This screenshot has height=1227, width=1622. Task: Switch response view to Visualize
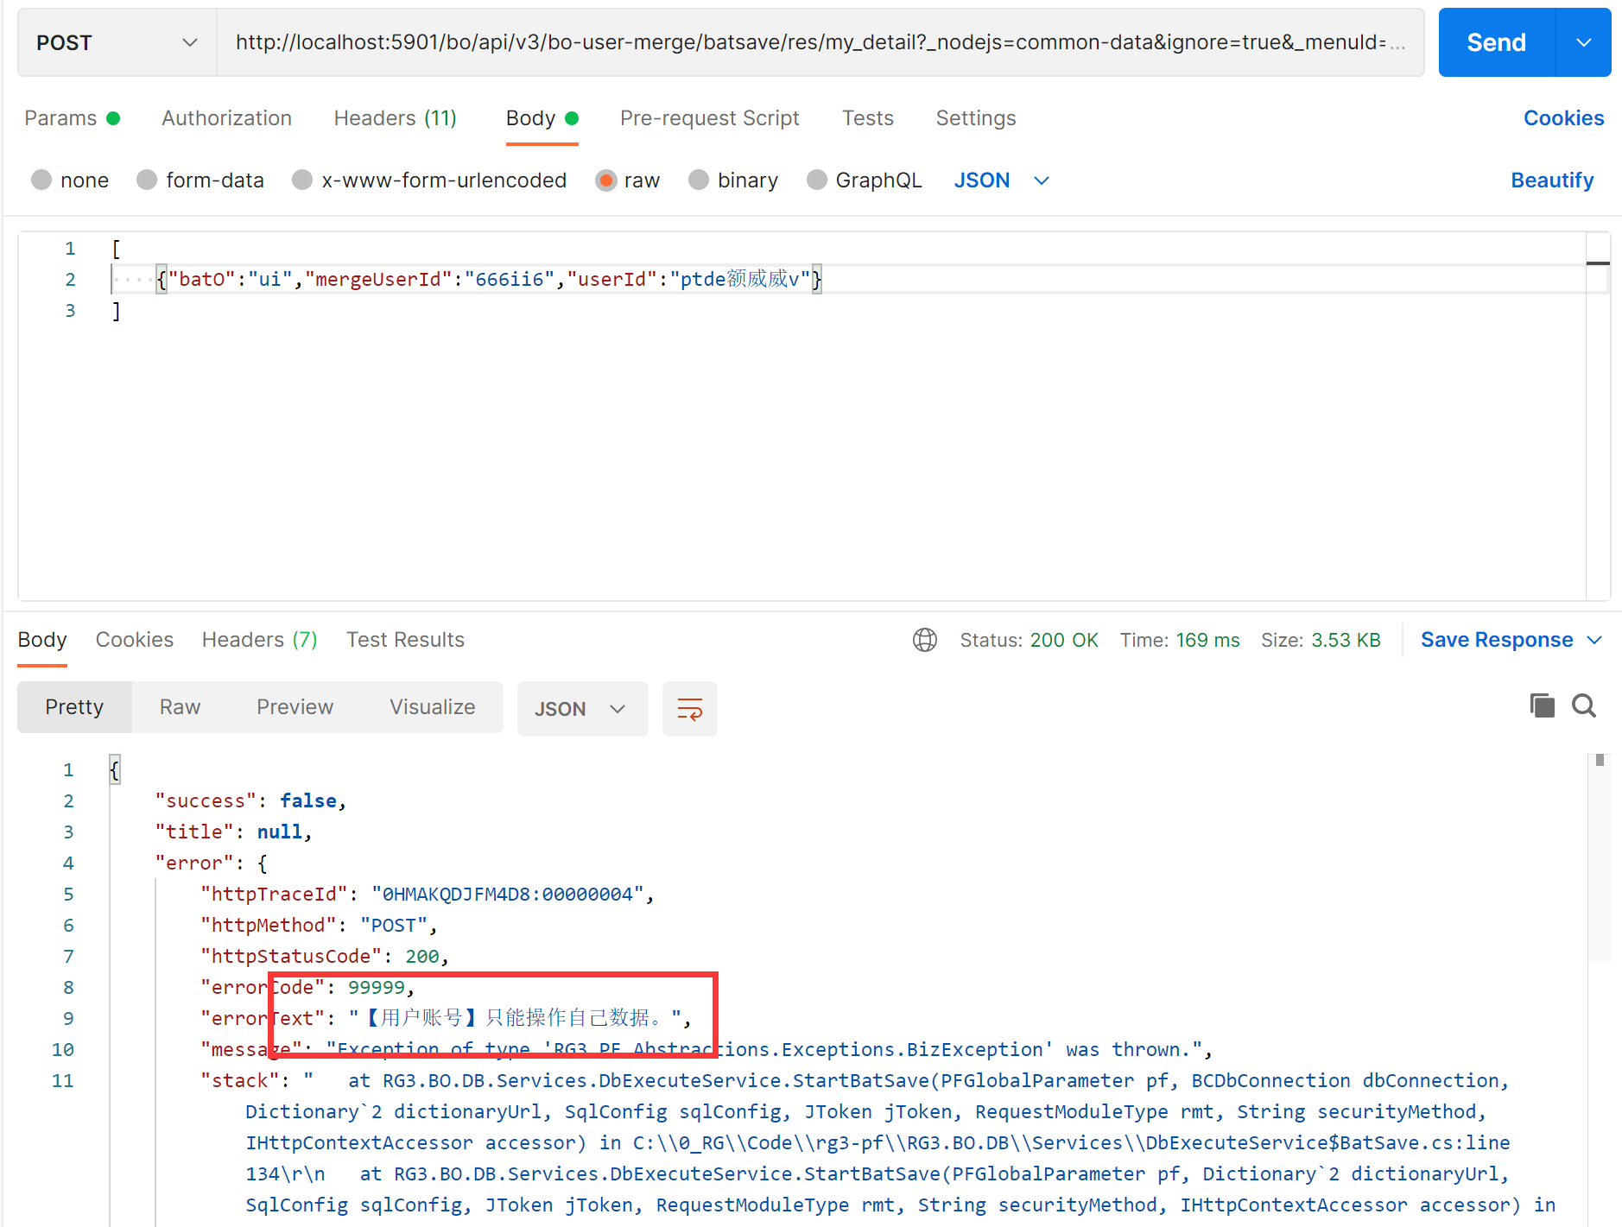point(432,707)
